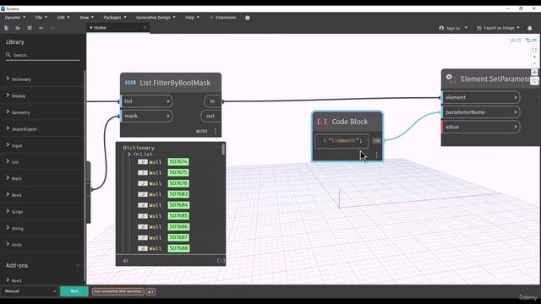The height and width of the screenshot is (304, 541).
Task: Click the Export as Image icon
Action: [479, 28]
